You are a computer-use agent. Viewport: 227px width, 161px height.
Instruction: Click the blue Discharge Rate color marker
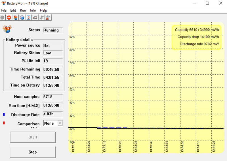point(4,114)
